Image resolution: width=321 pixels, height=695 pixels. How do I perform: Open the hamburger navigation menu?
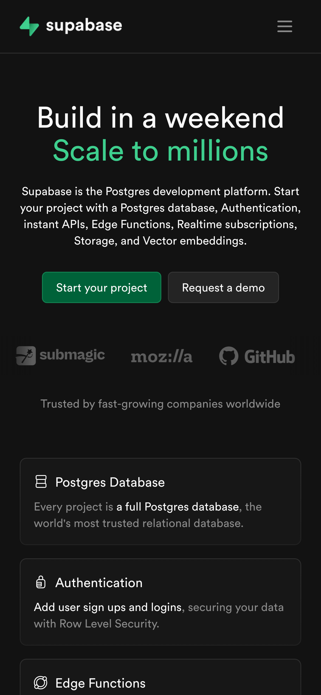click(x=285, y=26)
